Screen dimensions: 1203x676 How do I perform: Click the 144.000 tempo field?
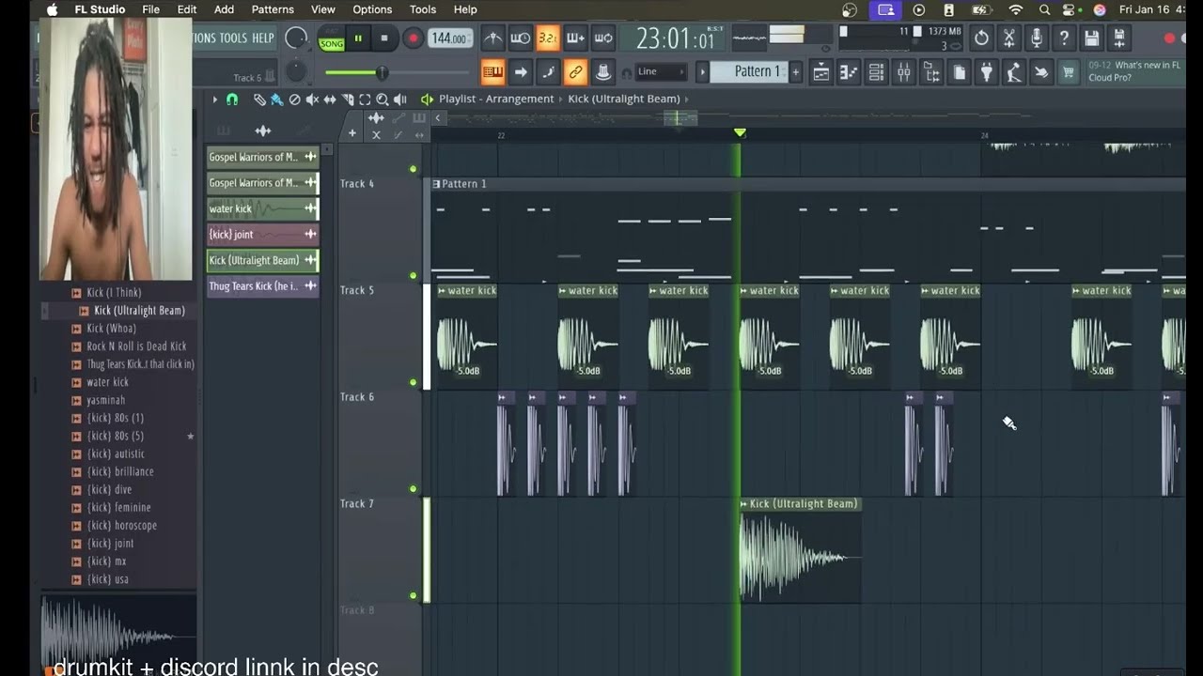tap(449, 38)
